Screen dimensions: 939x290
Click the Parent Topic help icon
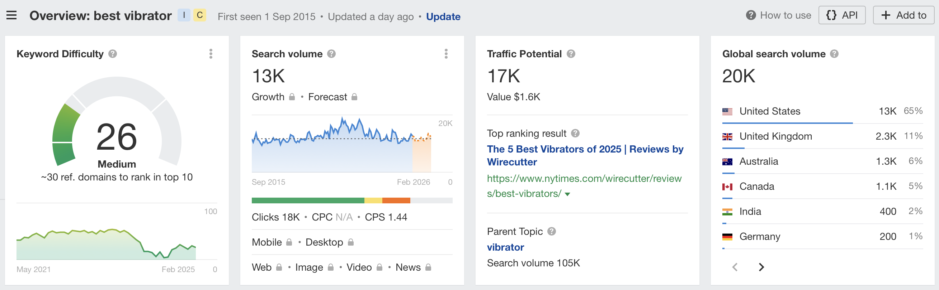pos(552,231)
